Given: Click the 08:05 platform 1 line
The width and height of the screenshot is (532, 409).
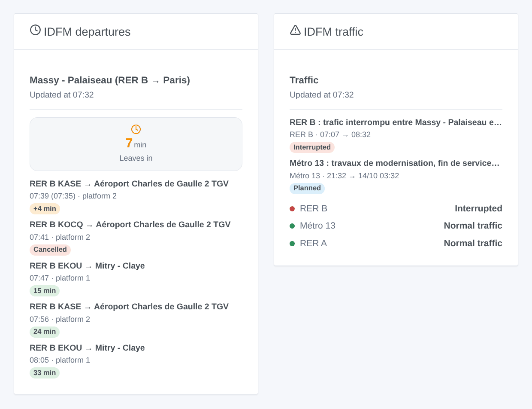Looking at the screenshot, I should click(x=60, y=360).
